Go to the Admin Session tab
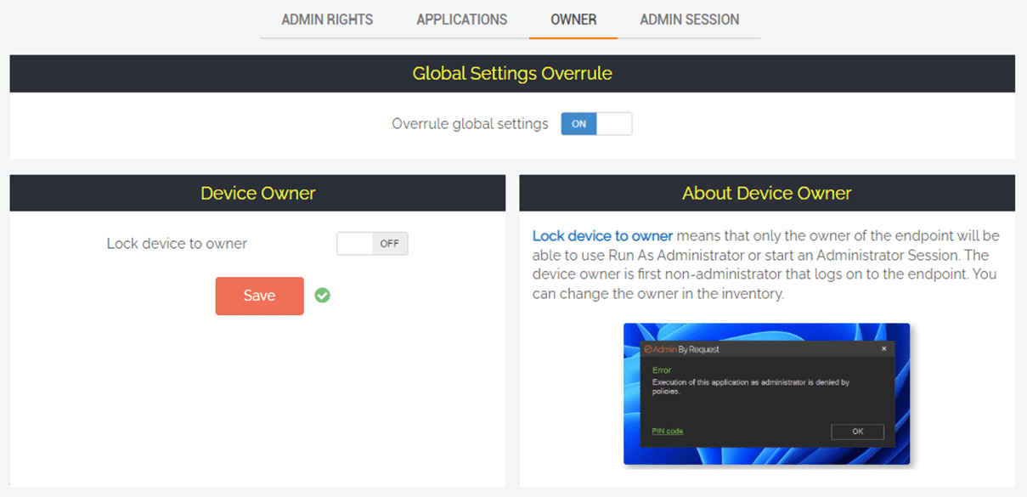Viewport: 1027px width, 497px height. (x=689, y=20)
